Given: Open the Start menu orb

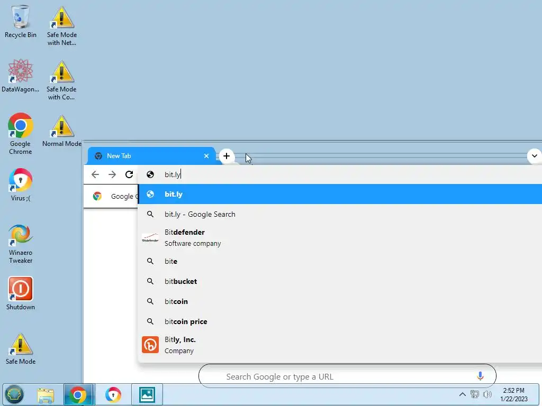Looking at the screenshot, I should [x=14, y=394].
